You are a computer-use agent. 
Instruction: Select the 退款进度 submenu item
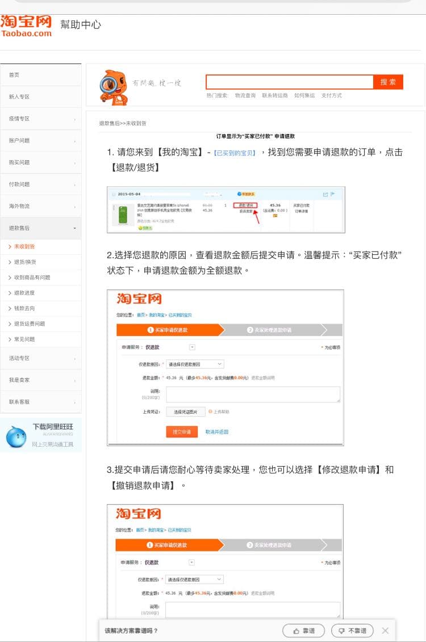click(x=40, y=293)
